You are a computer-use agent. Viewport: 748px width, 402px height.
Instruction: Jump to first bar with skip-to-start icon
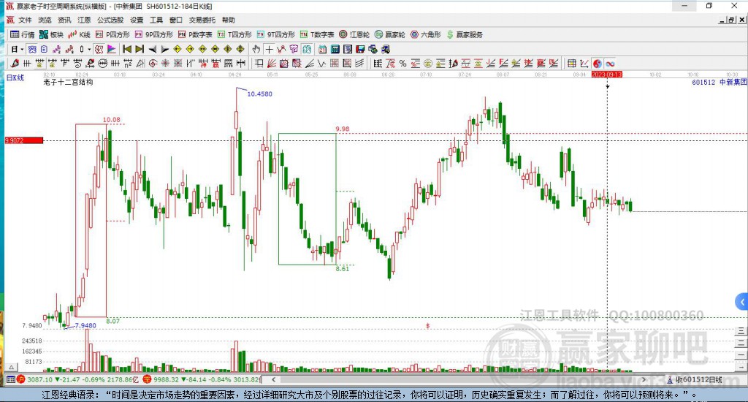[127, 49]
